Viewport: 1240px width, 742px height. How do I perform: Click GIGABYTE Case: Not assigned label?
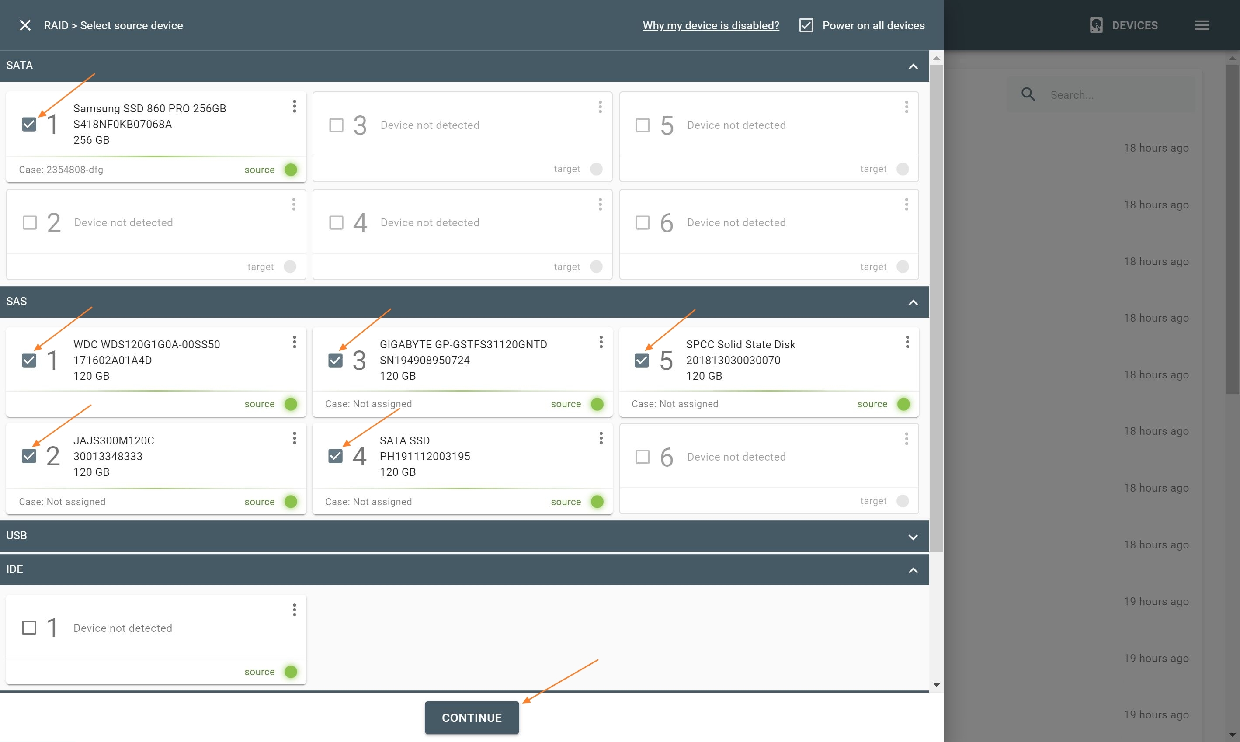coord(368,403)
